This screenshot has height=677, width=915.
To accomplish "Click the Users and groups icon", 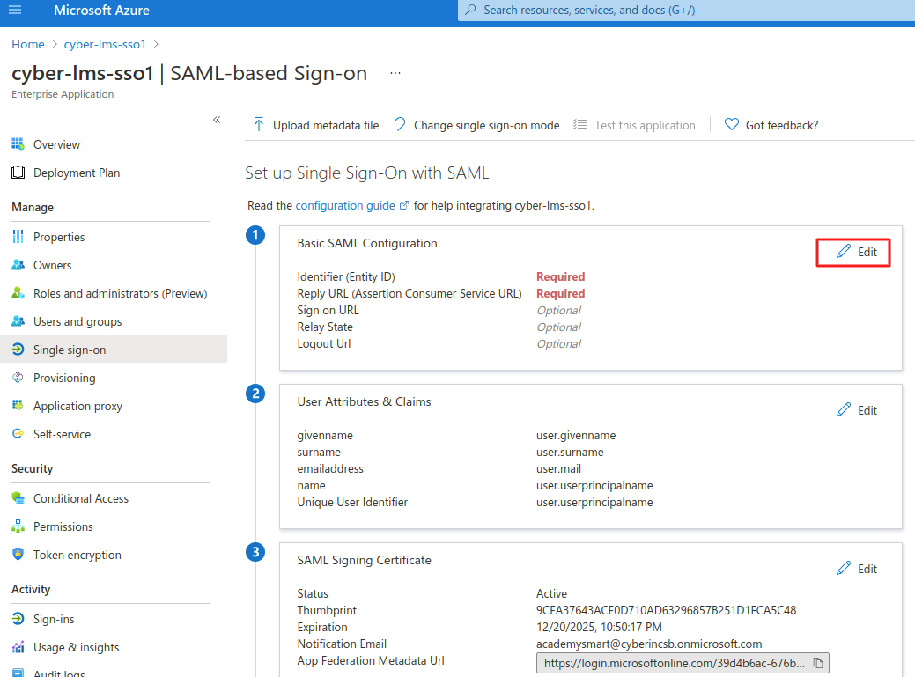I will tap(18, 320).
